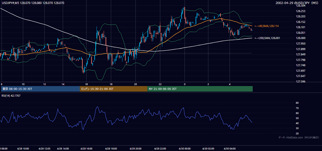Click the HistData.com data source credit
This screenshot has height=151, width=322.
click(x=299, y=137)
